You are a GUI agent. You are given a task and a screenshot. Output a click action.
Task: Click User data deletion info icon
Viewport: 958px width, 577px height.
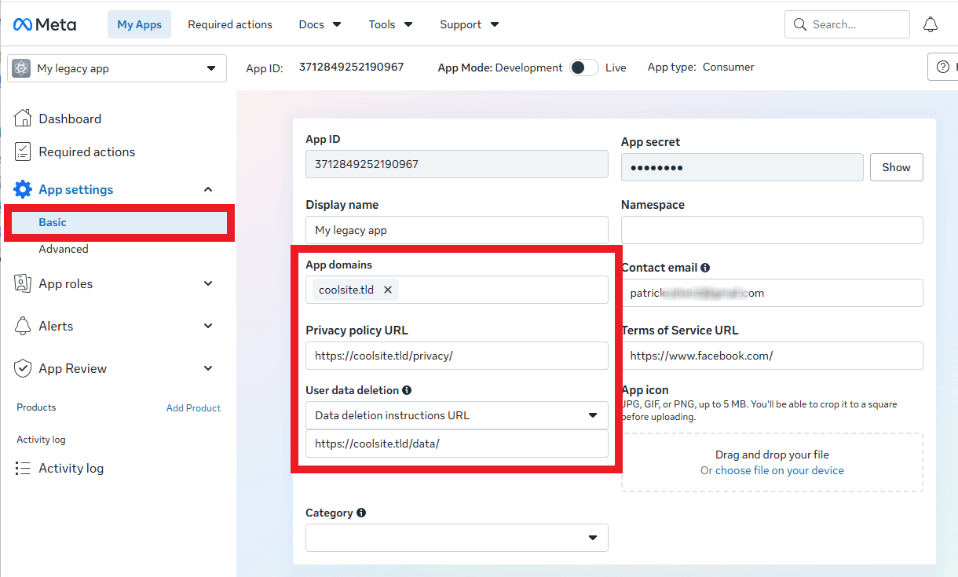[407, 390]
